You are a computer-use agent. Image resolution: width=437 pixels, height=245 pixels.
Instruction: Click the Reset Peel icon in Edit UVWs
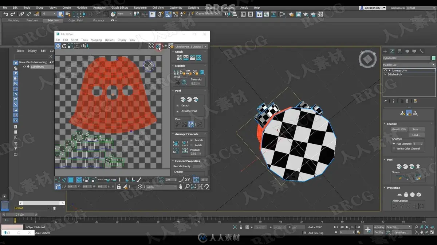[x=196, y=99]
